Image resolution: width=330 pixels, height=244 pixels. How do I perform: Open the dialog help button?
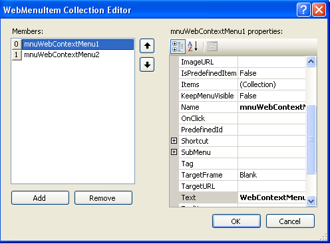(x=303, y=10)
